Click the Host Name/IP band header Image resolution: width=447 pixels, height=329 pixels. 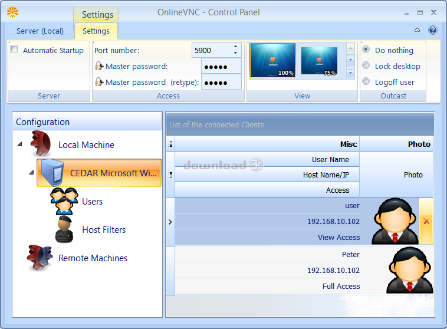[267, 175]
